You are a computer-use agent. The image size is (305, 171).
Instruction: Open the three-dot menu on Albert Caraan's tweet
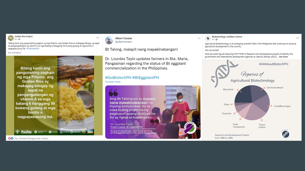pyautogui.click(x=199, y=39)
